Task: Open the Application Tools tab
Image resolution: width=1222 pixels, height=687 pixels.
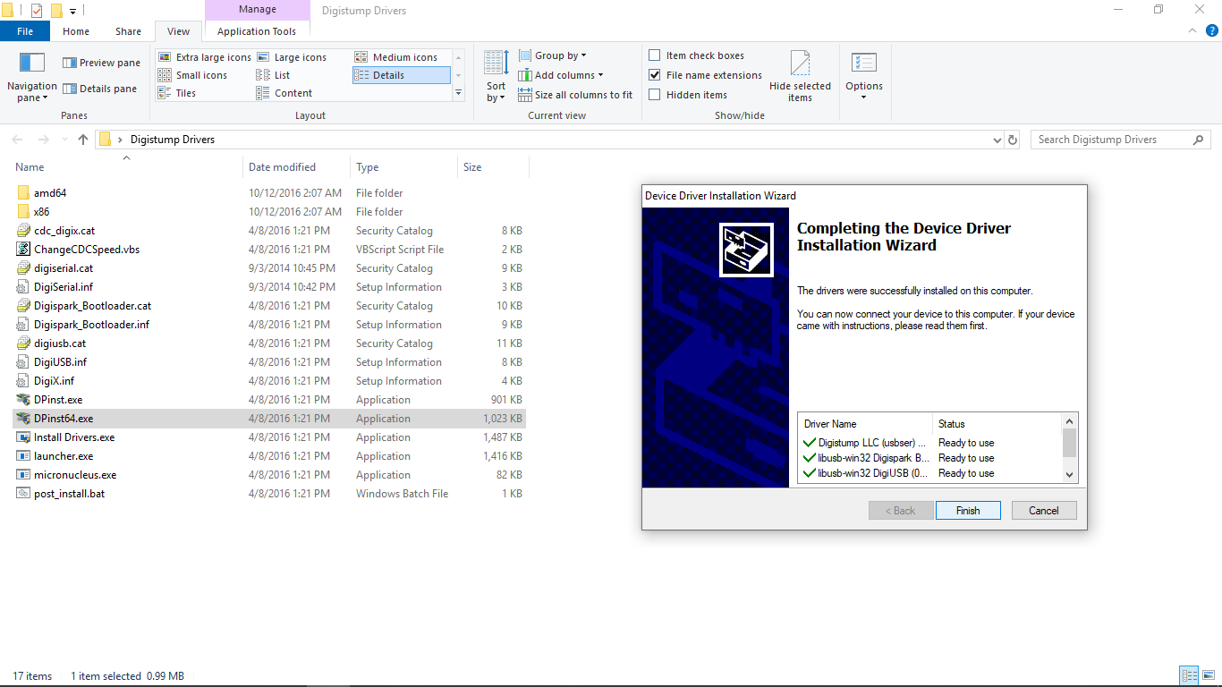Action: coord(257,30)
